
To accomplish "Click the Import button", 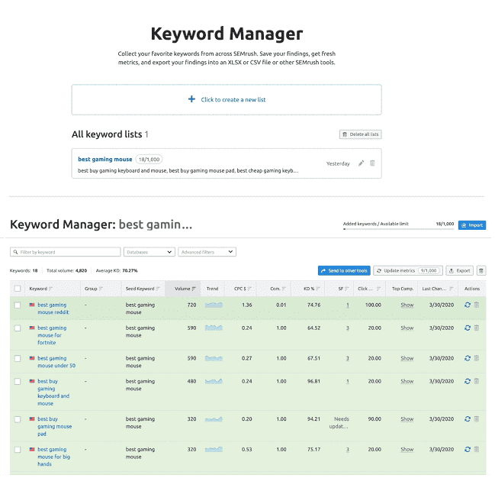I will [472, 225].
